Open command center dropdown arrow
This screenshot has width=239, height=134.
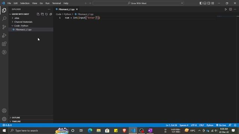point(182,3)
